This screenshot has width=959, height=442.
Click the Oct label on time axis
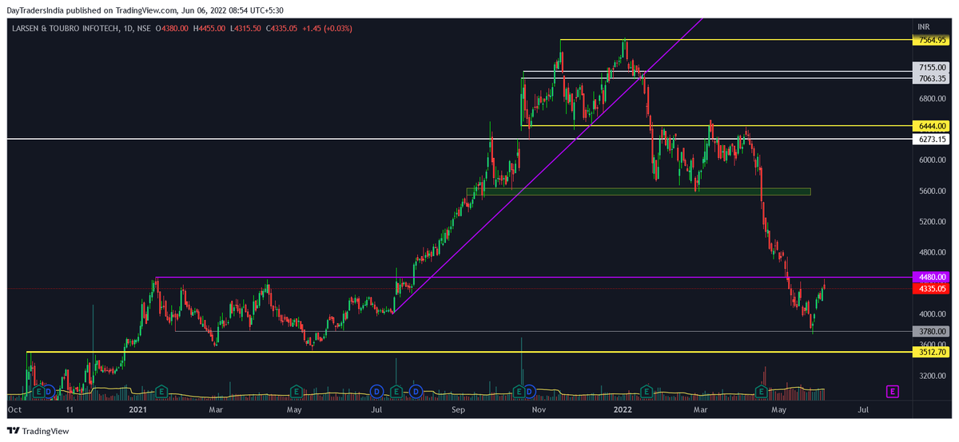(x=14, y=410)
